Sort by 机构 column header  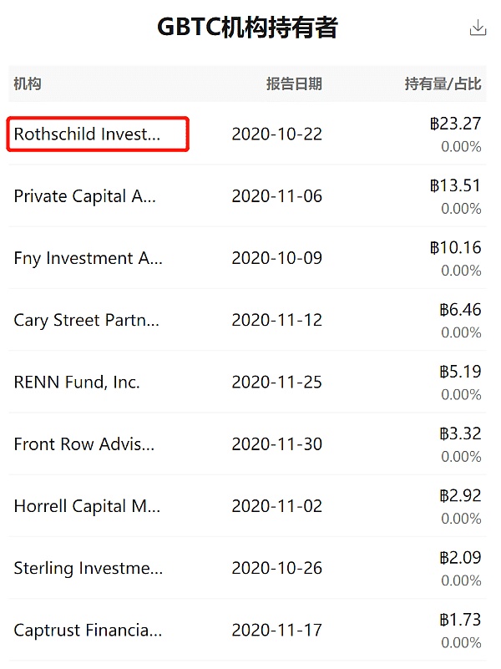click(x=28, y=84)
